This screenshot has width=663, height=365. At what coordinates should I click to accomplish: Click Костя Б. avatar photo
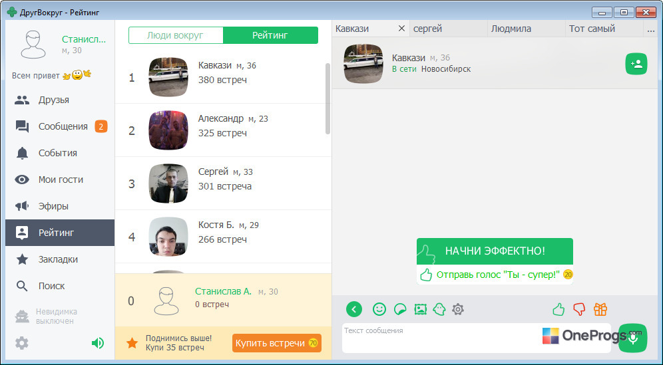168,237
